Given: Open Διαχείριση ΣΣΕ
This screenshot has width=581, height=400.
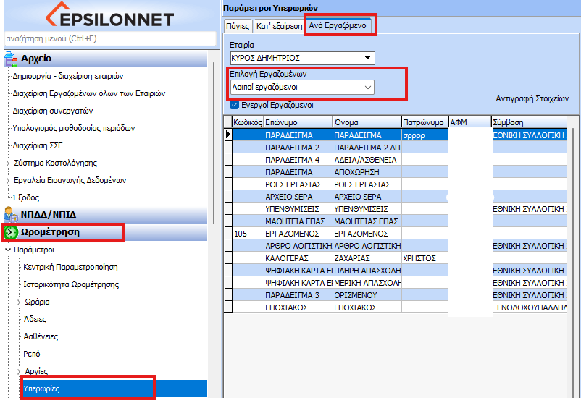Looking at the screenshot, I should pyautogui.click(x=38, y=146).
